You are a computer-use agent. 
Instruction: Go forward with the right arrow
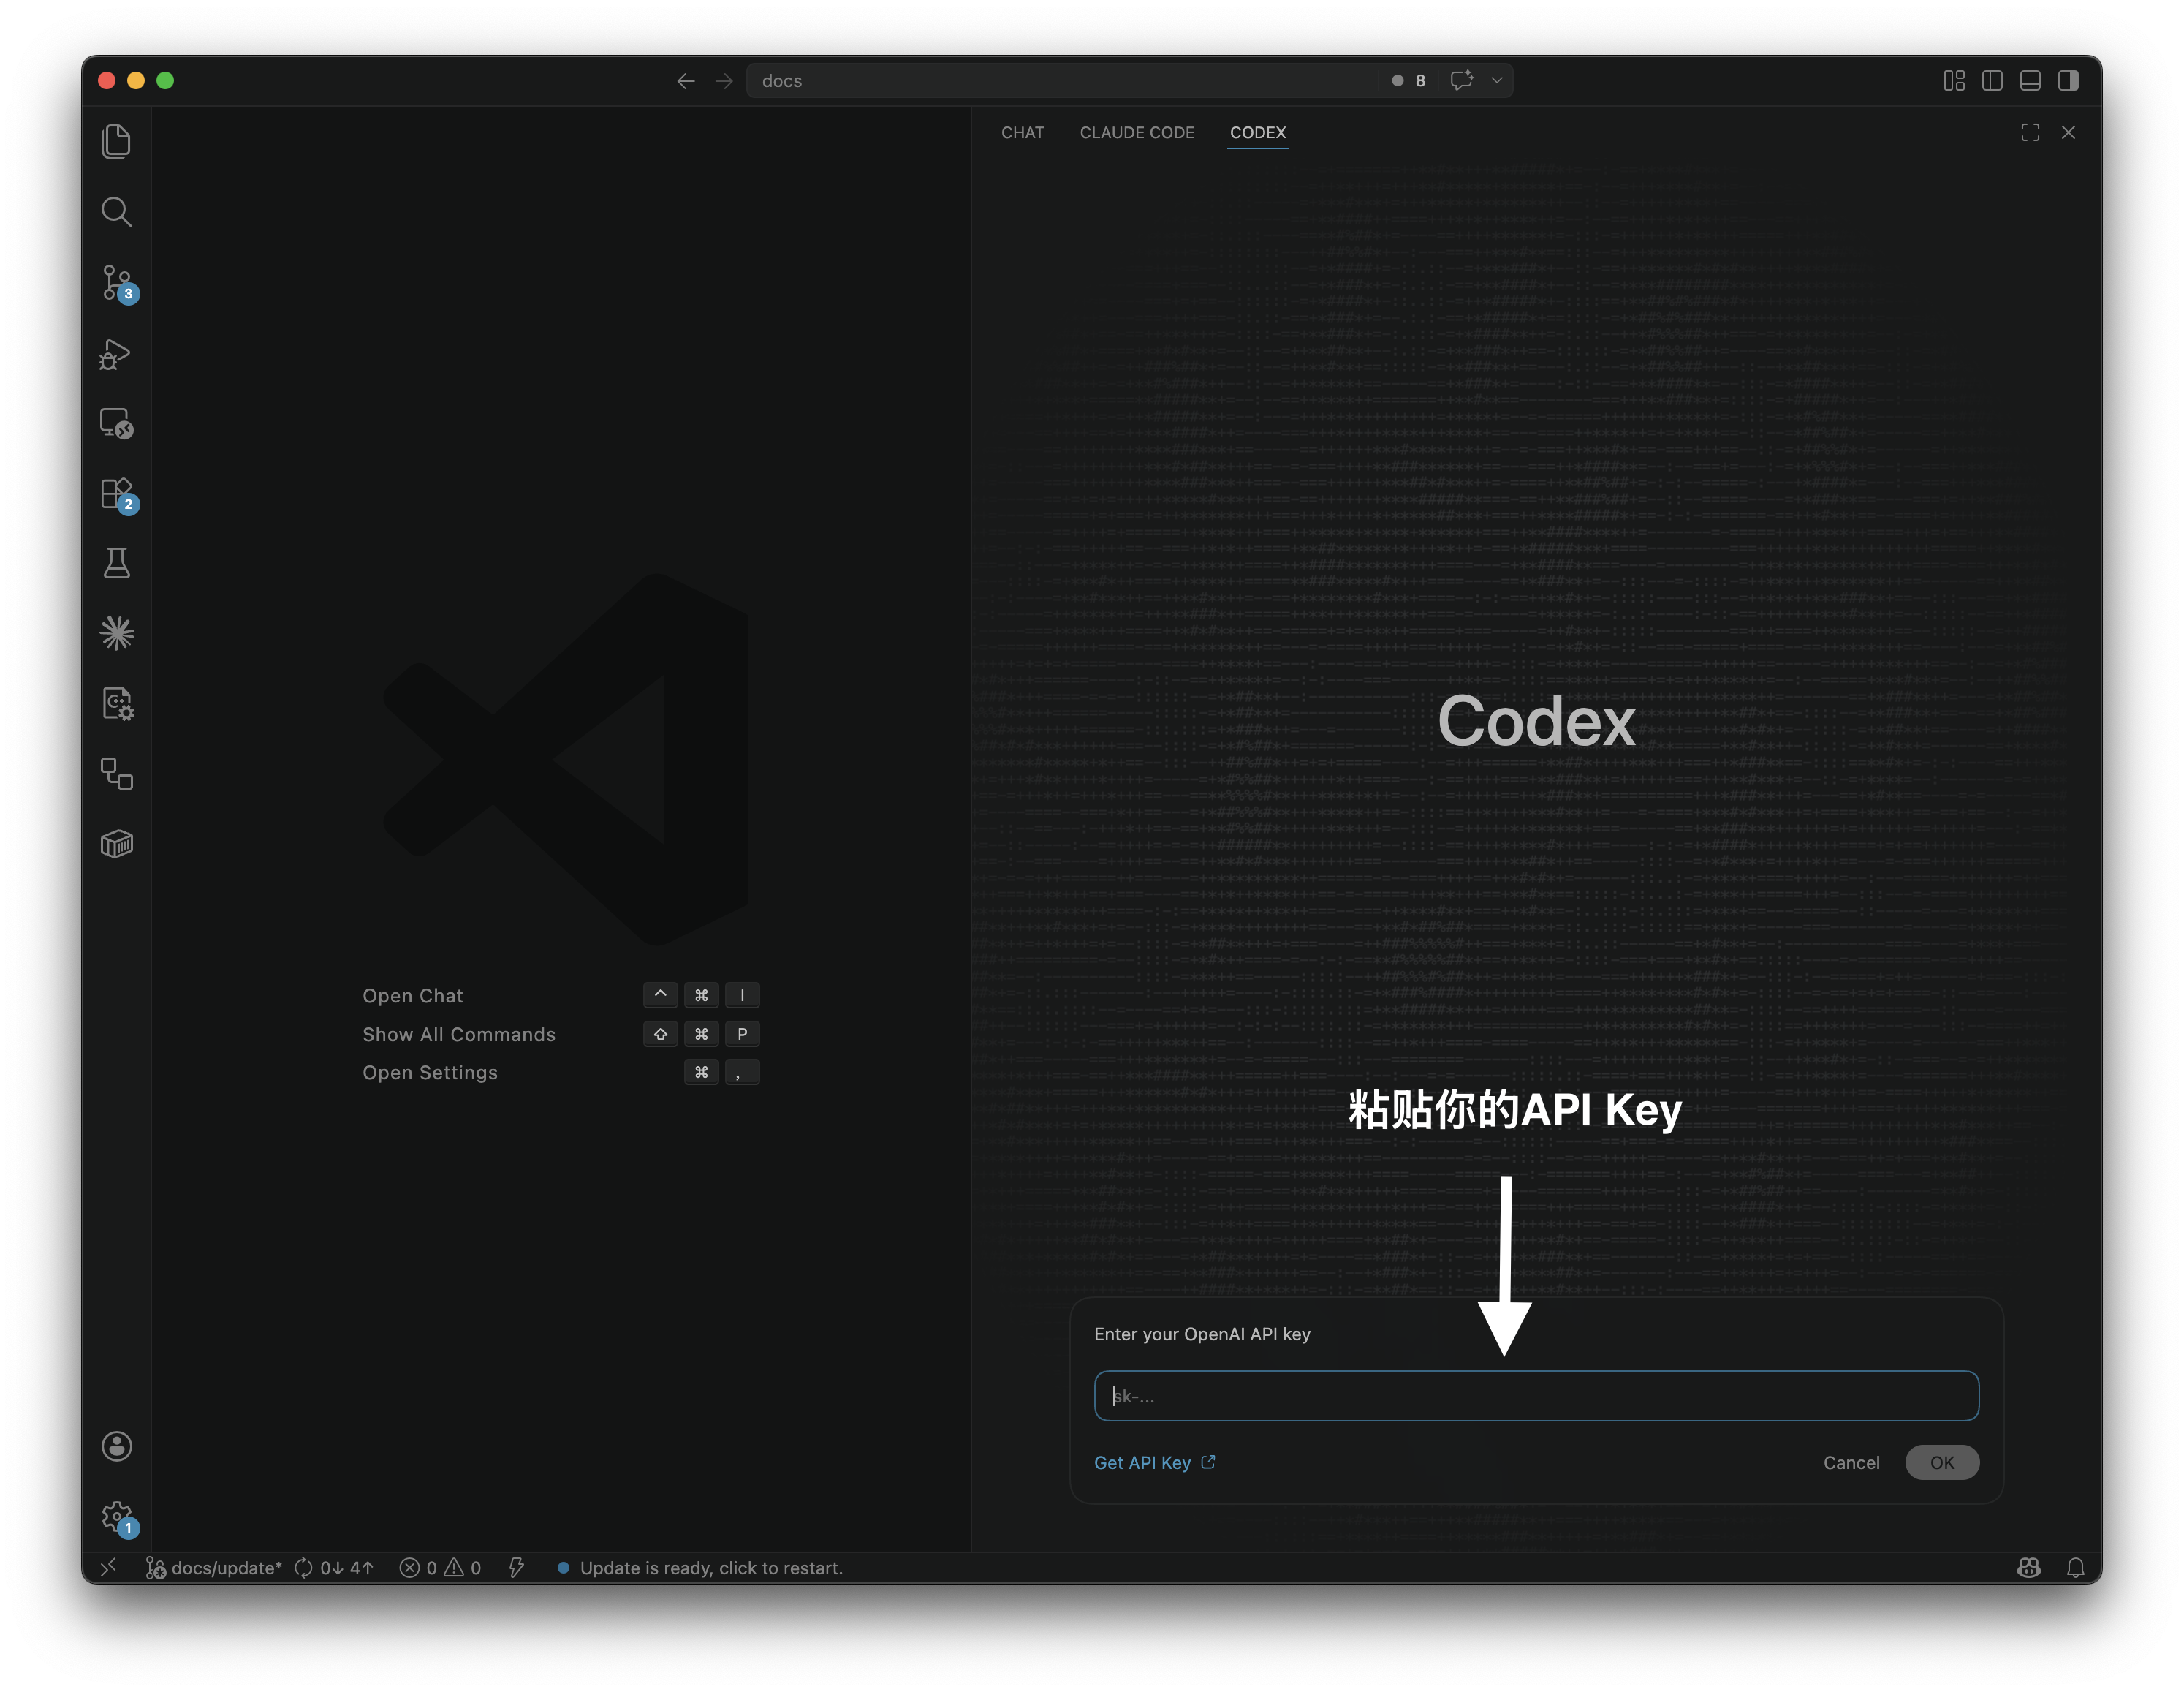[x=724, y=81]
